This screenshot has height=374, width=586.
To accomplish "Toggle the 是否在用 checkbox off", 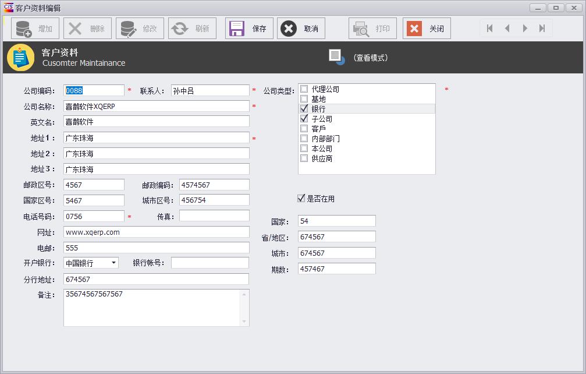I will (300, 198).
